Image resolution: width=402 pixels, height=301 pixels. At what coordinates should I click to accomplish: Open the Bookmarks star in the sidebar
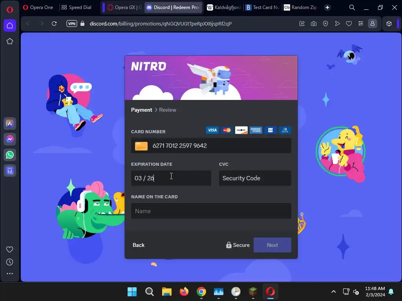[x=10, y=41]
